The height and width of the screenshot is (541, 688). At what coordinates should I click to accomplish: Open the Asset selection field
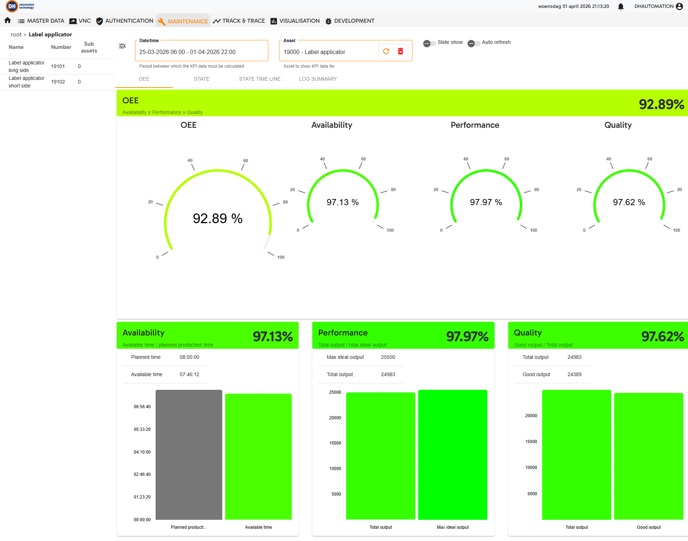(x=329, y=52)
